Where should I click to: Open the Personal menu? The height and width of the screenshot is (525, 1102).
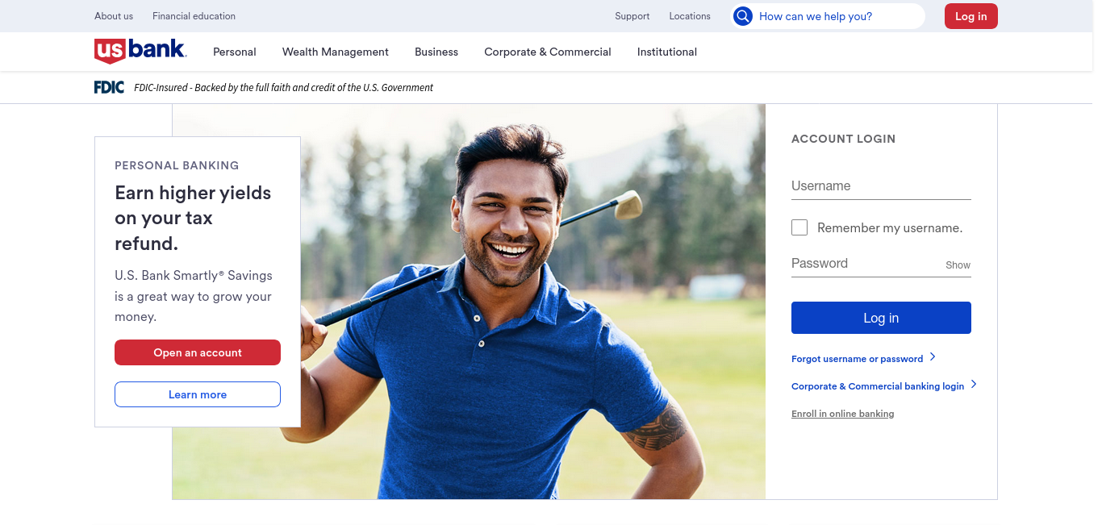click(235, 52)
